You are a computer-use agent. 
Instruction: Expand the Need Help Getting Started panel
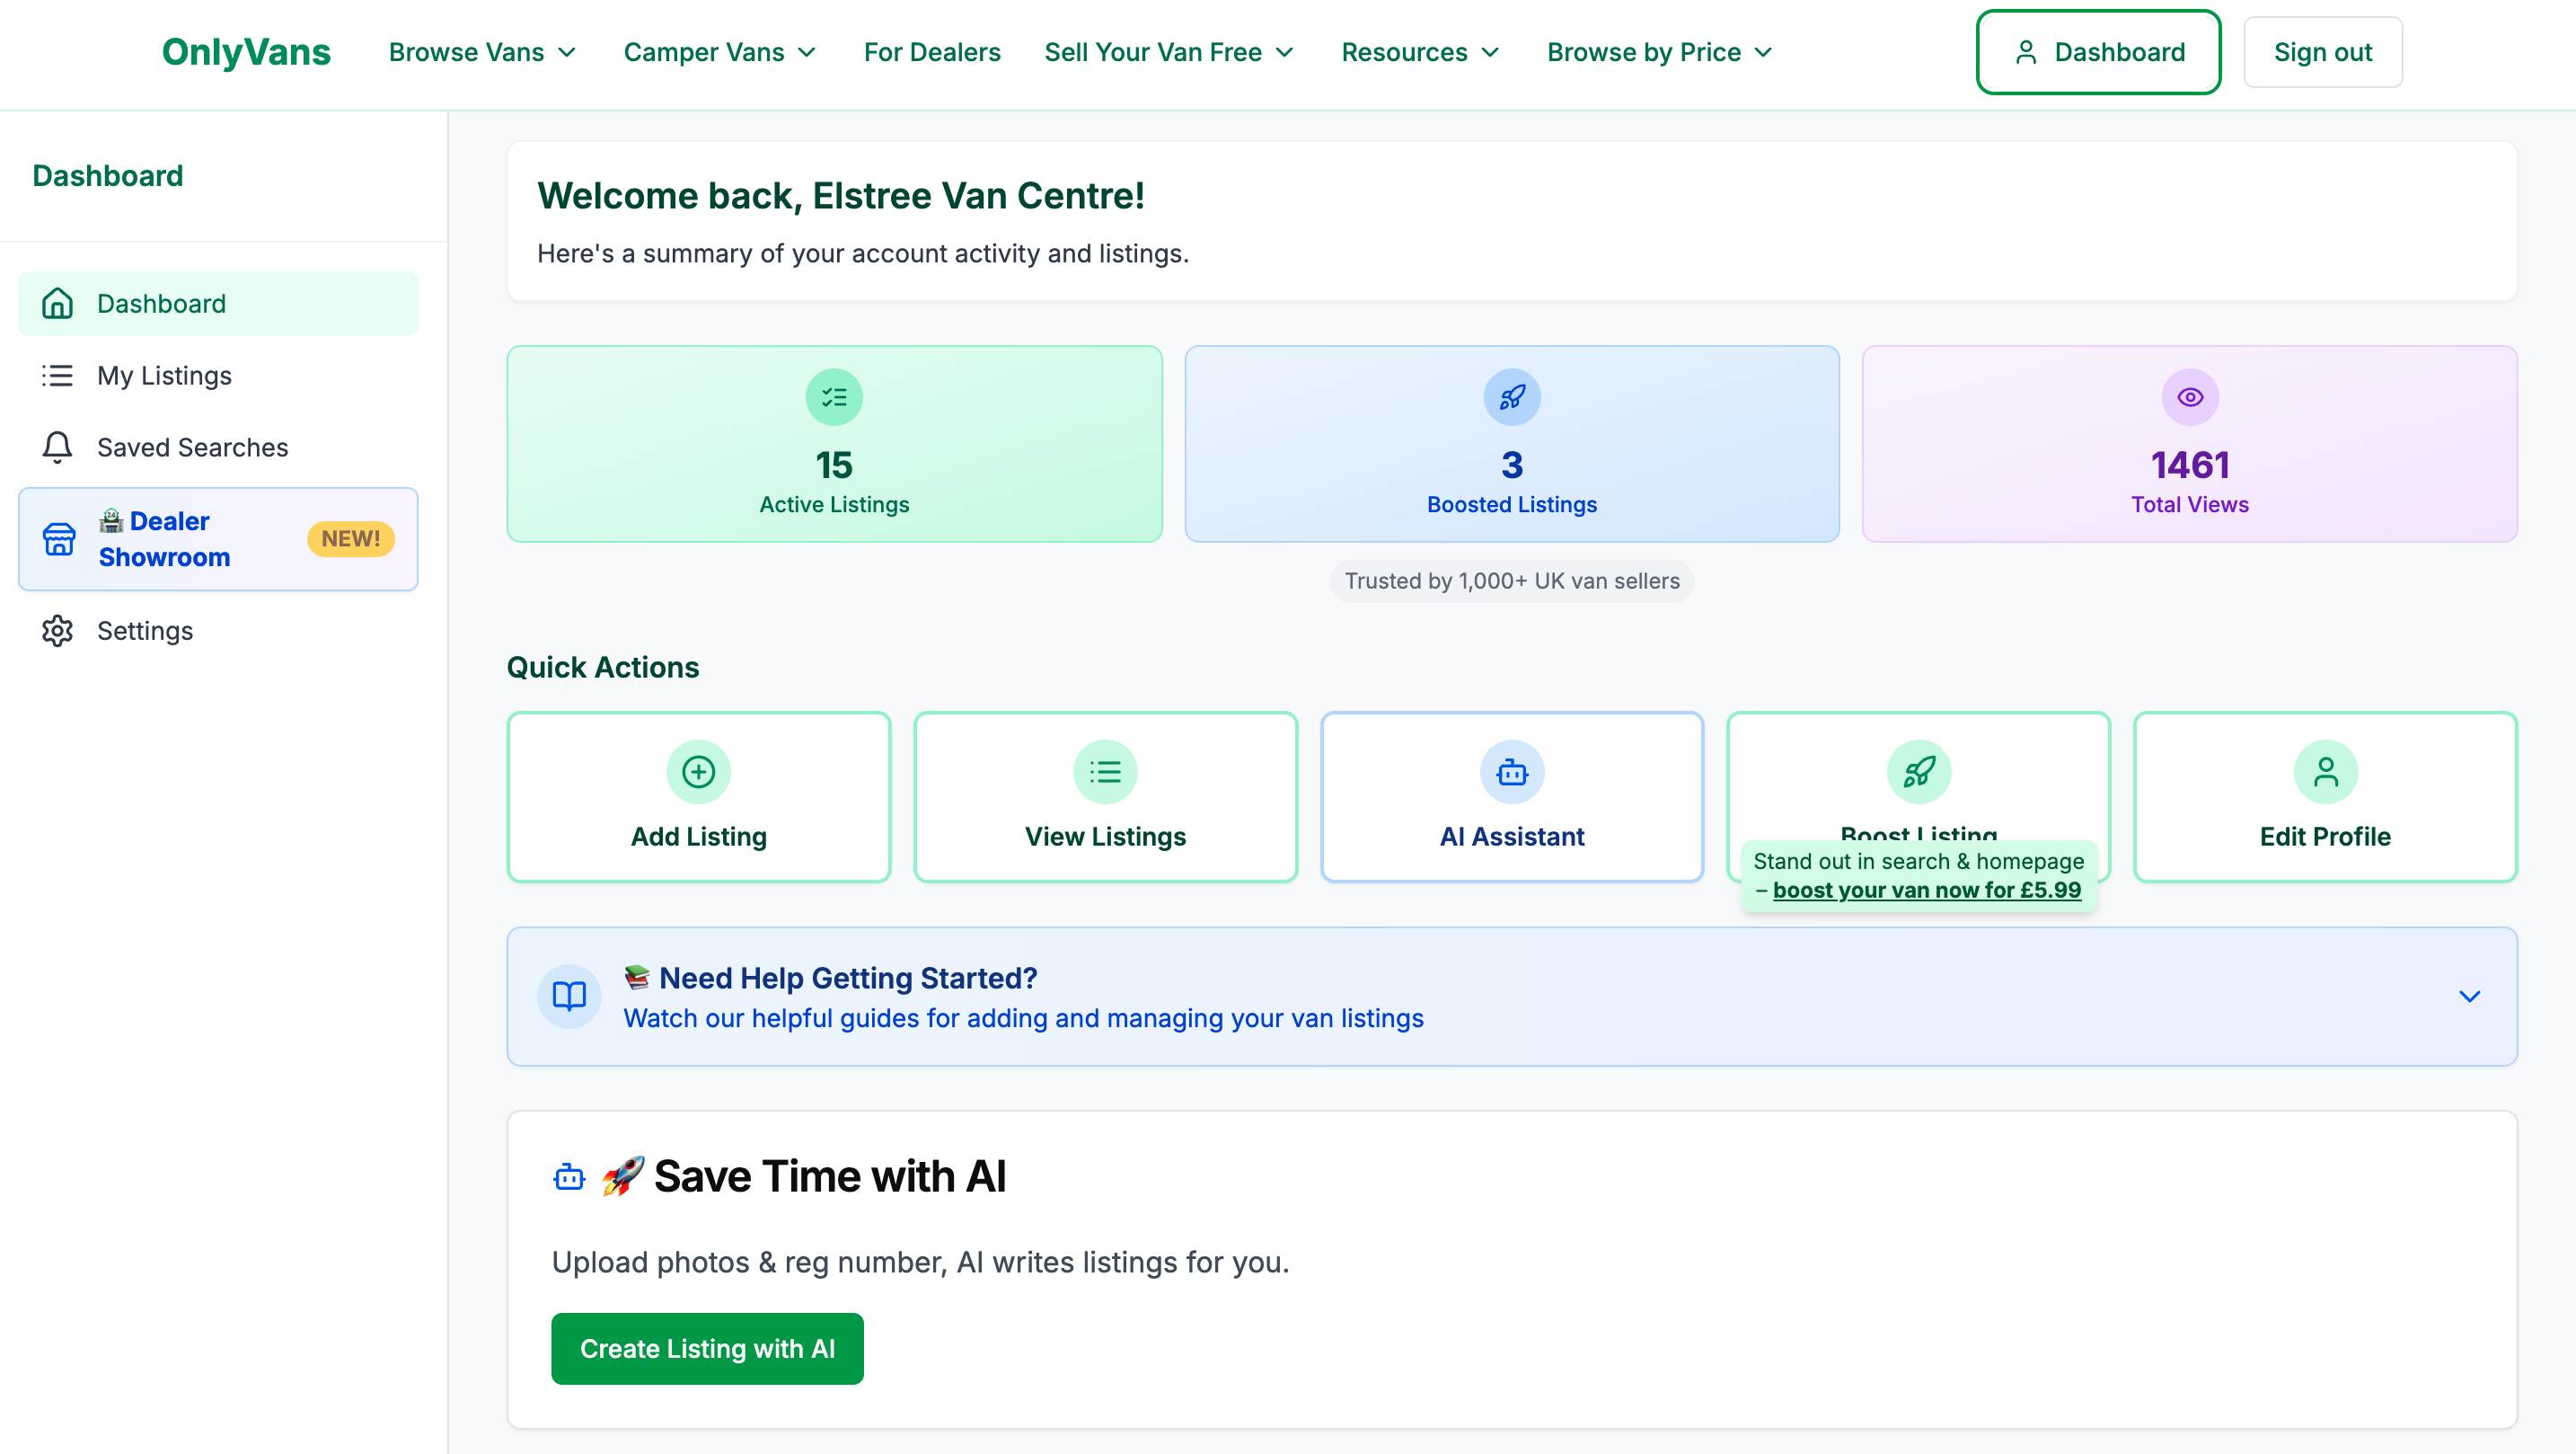coord(2468,997)
